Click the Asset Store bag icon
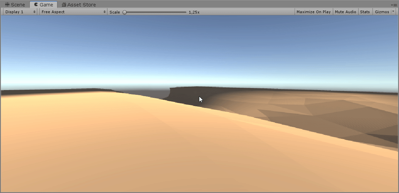The image size is (399, 193). point(64,5)
